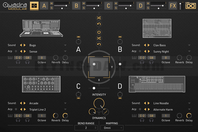
Task: Solo layer A with S button
Action: click(51, 8)
